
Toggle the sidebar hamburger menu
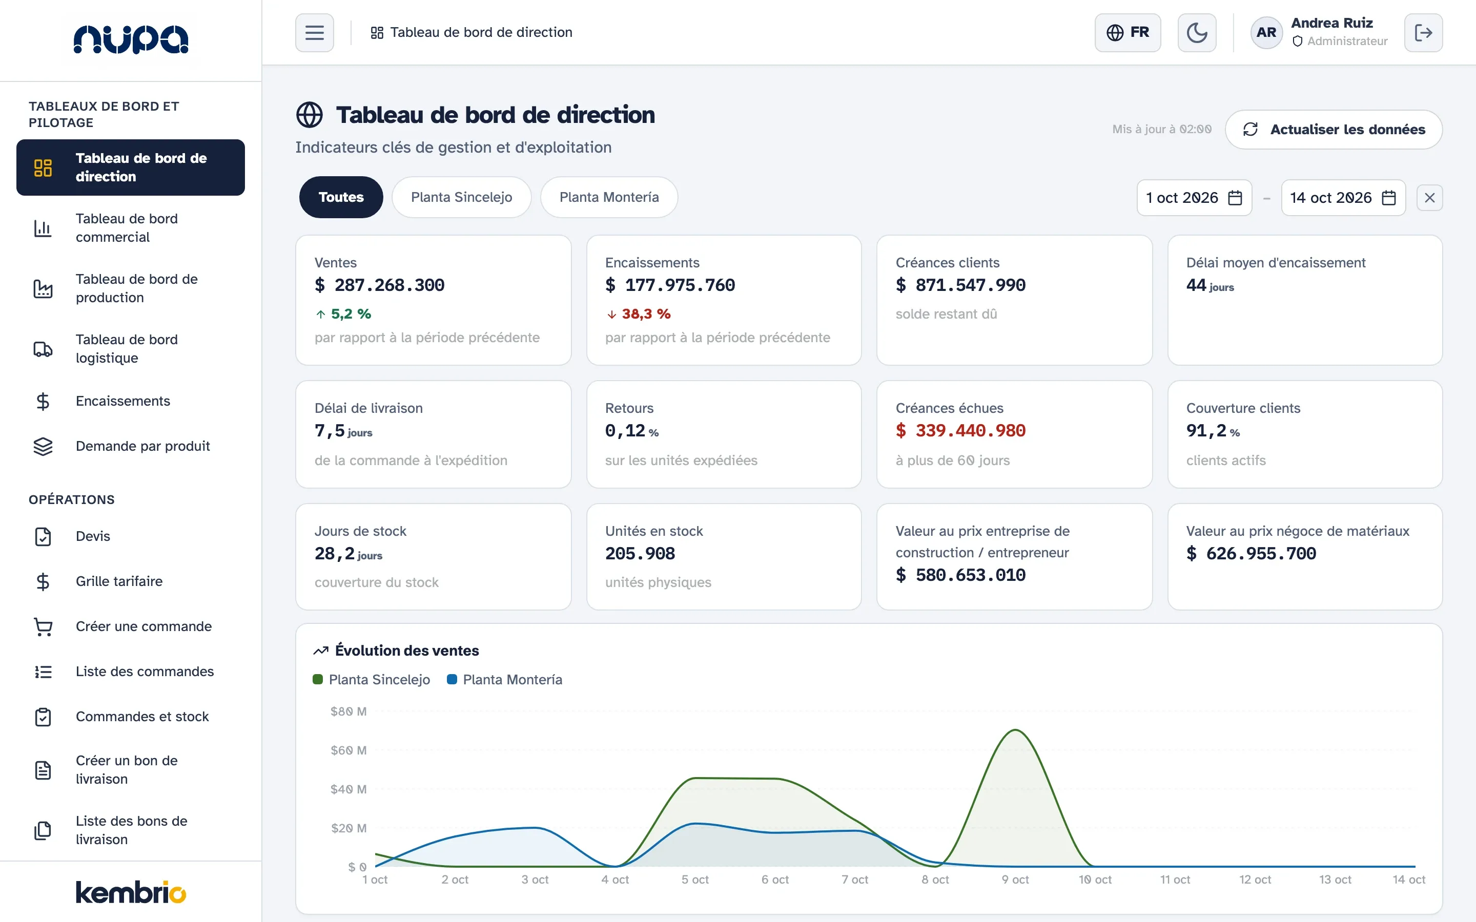(314, 32)
